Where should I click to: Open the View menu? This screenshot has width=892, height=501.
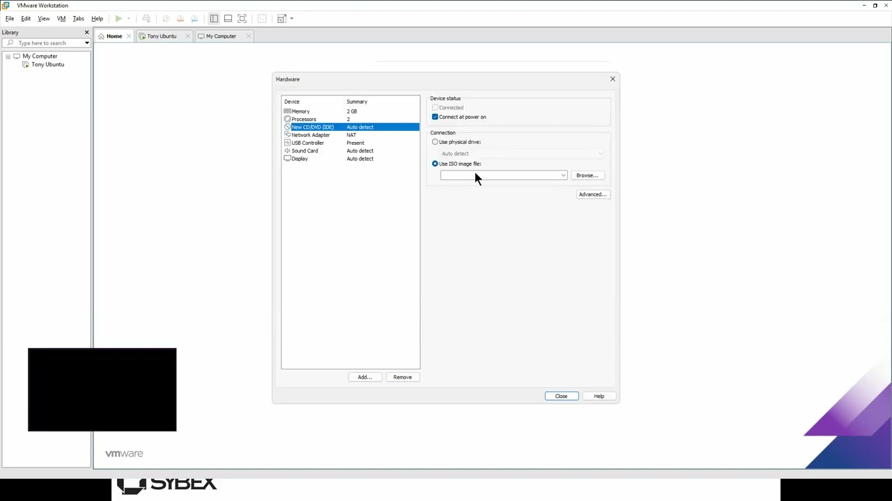click(x=43, y=19)
